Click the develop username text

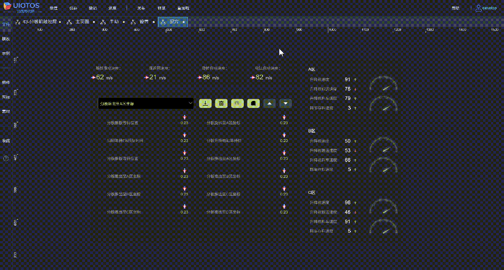[489, 8]
